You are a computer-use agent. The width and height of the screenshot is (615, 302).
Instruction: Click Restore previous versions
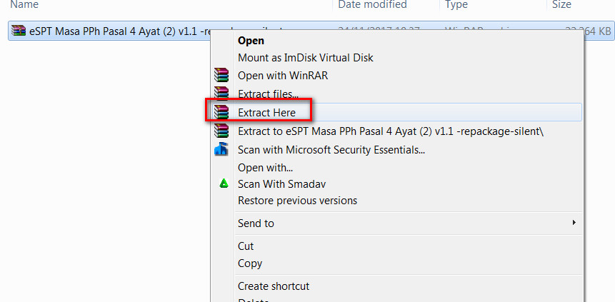pos(297,201)
